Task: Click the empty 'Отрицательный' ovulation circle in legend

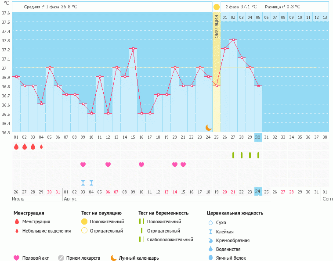Action: 84,230
